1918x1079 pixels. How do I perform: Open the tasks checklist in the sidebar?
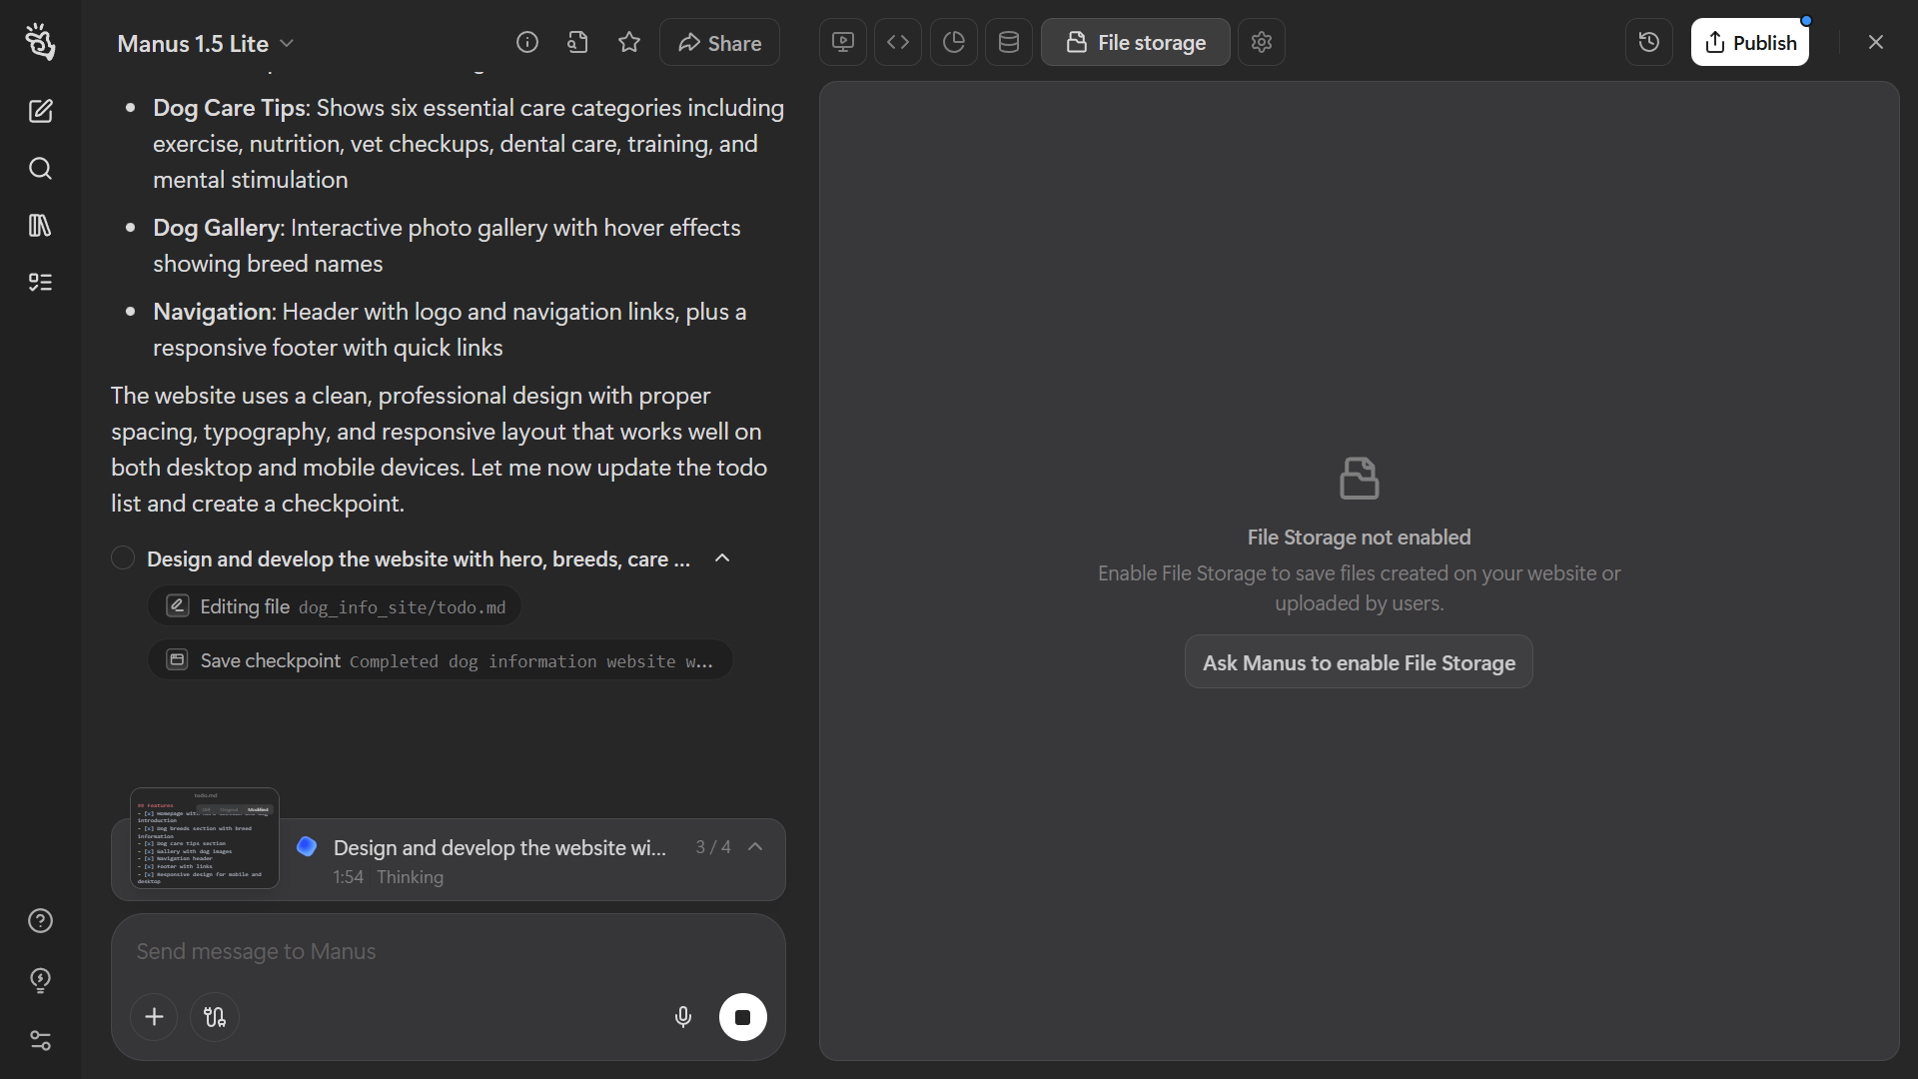pyautogui.click(x=41, y=282)
